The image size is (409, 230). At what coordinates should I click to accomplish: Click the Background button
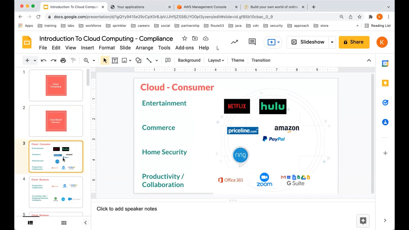coord(189,60)
